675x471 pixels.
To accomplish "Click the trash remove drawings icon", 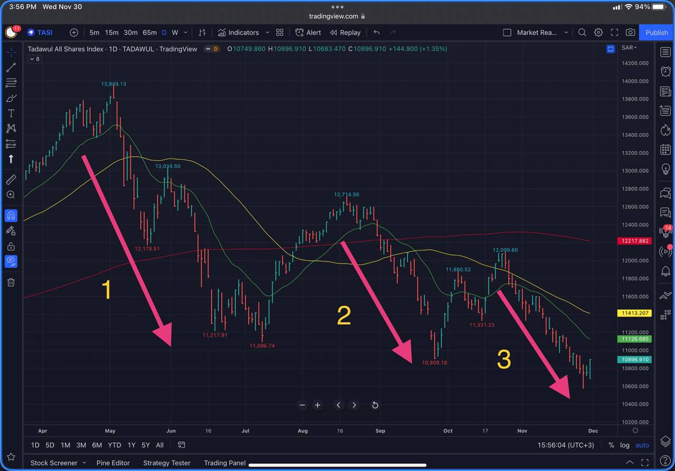I will coord(11,282).
